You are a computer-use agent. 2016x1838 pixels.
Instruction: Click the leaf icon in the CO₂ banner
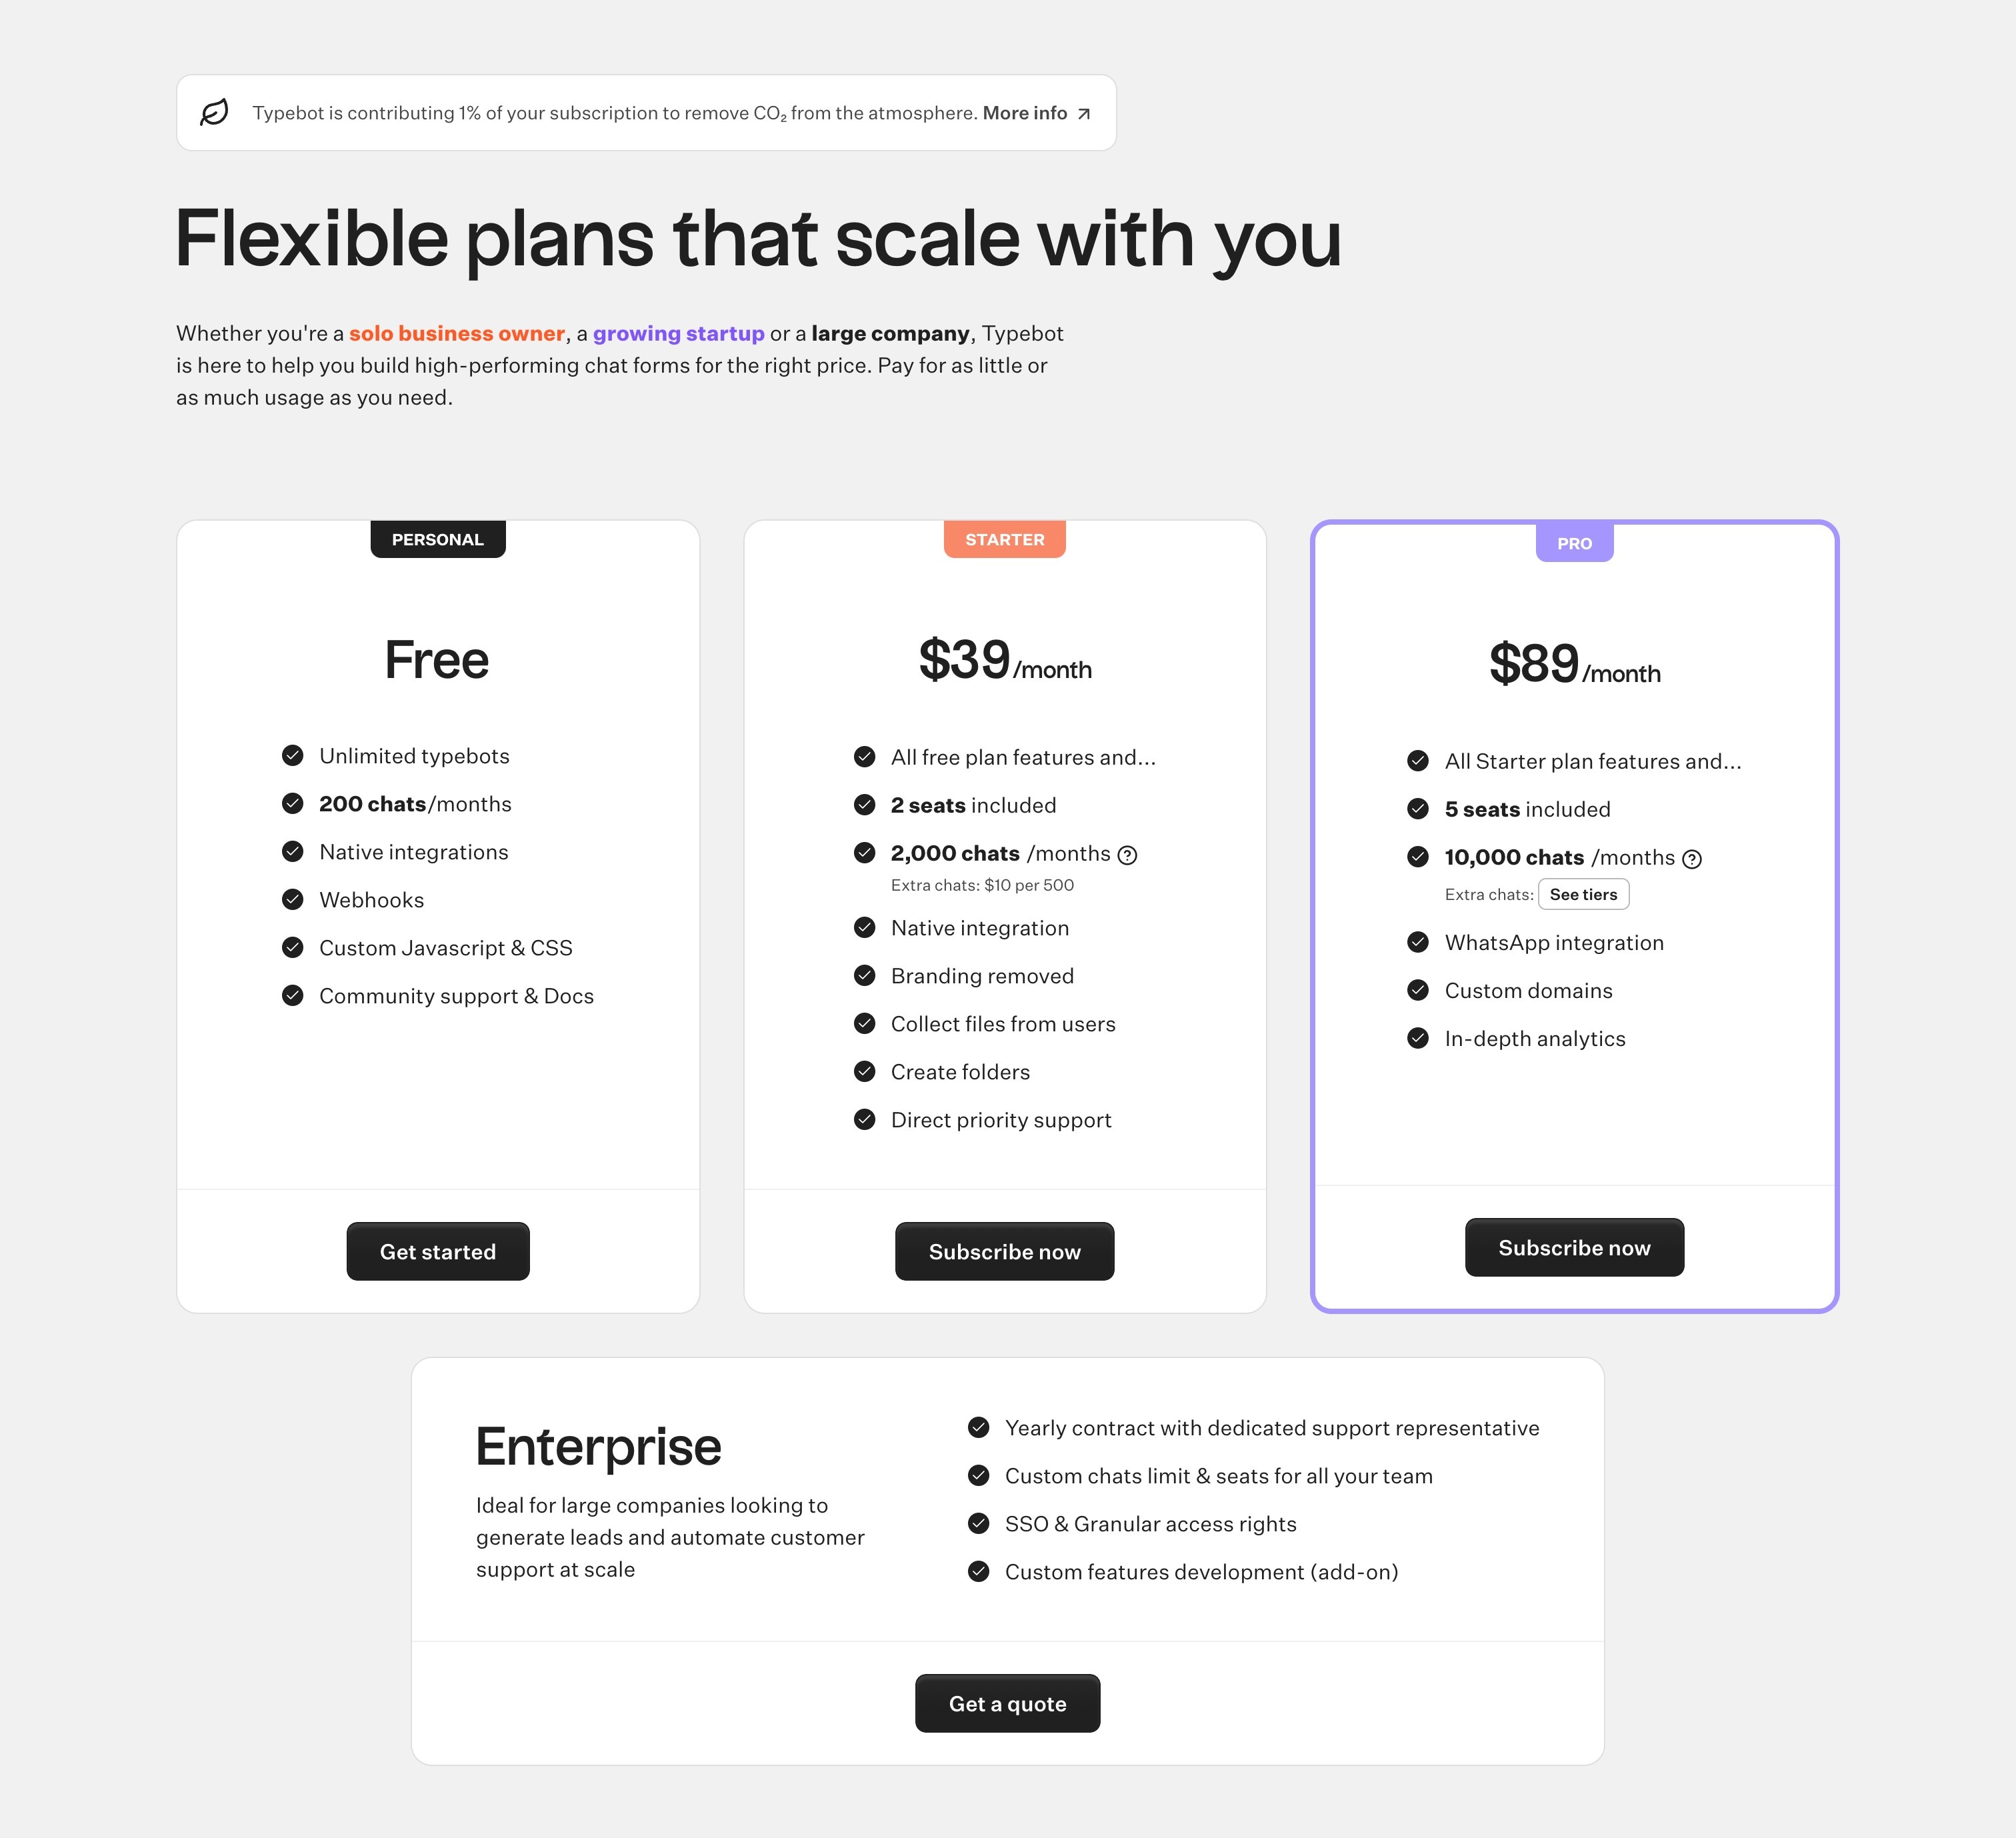pyautogui.click(x=214, y=112)
